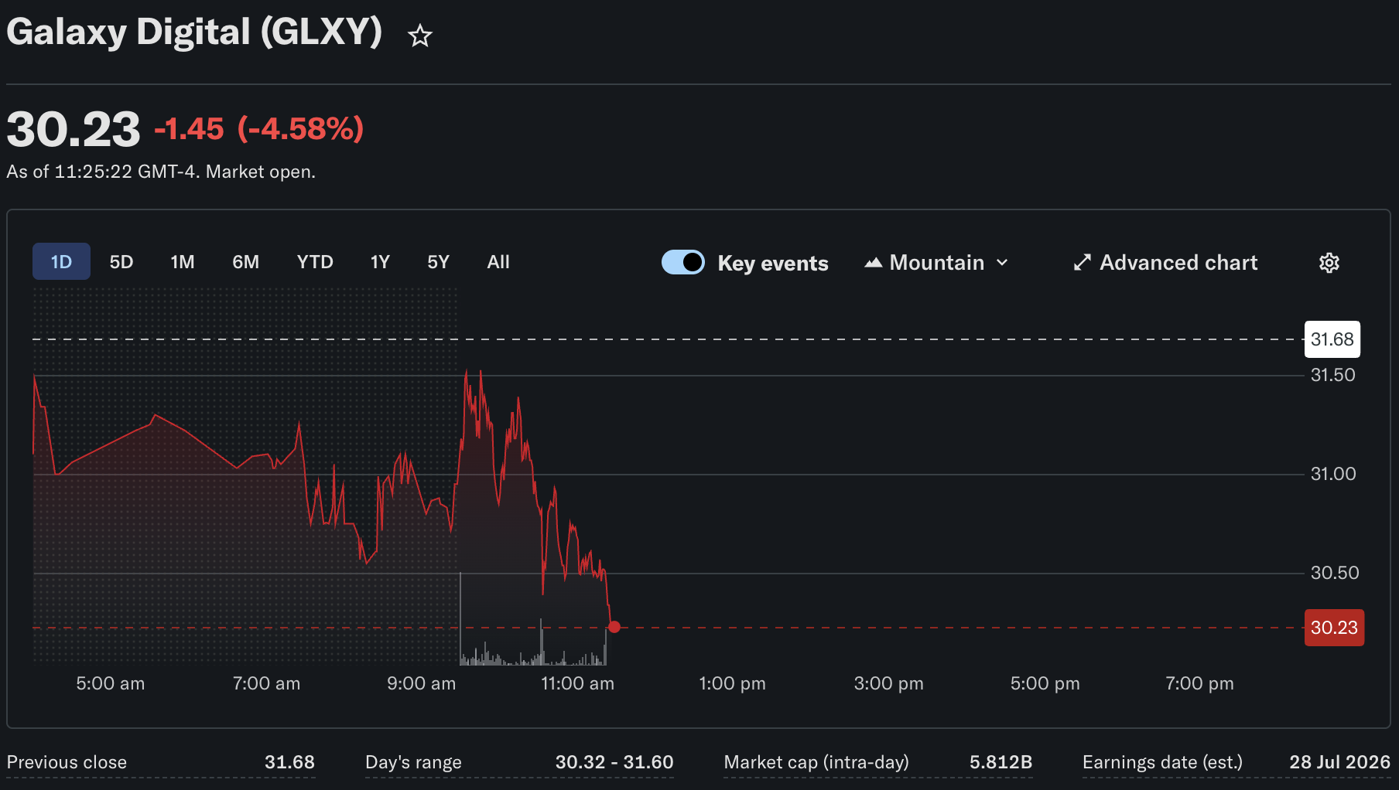Click the Day's range label
This screenshot has height=790, width=1399.
(x=413, y=762)
